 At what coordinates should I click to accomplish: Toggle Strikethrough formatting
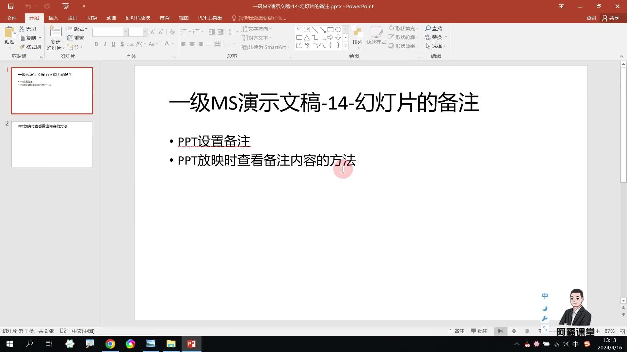131,44
